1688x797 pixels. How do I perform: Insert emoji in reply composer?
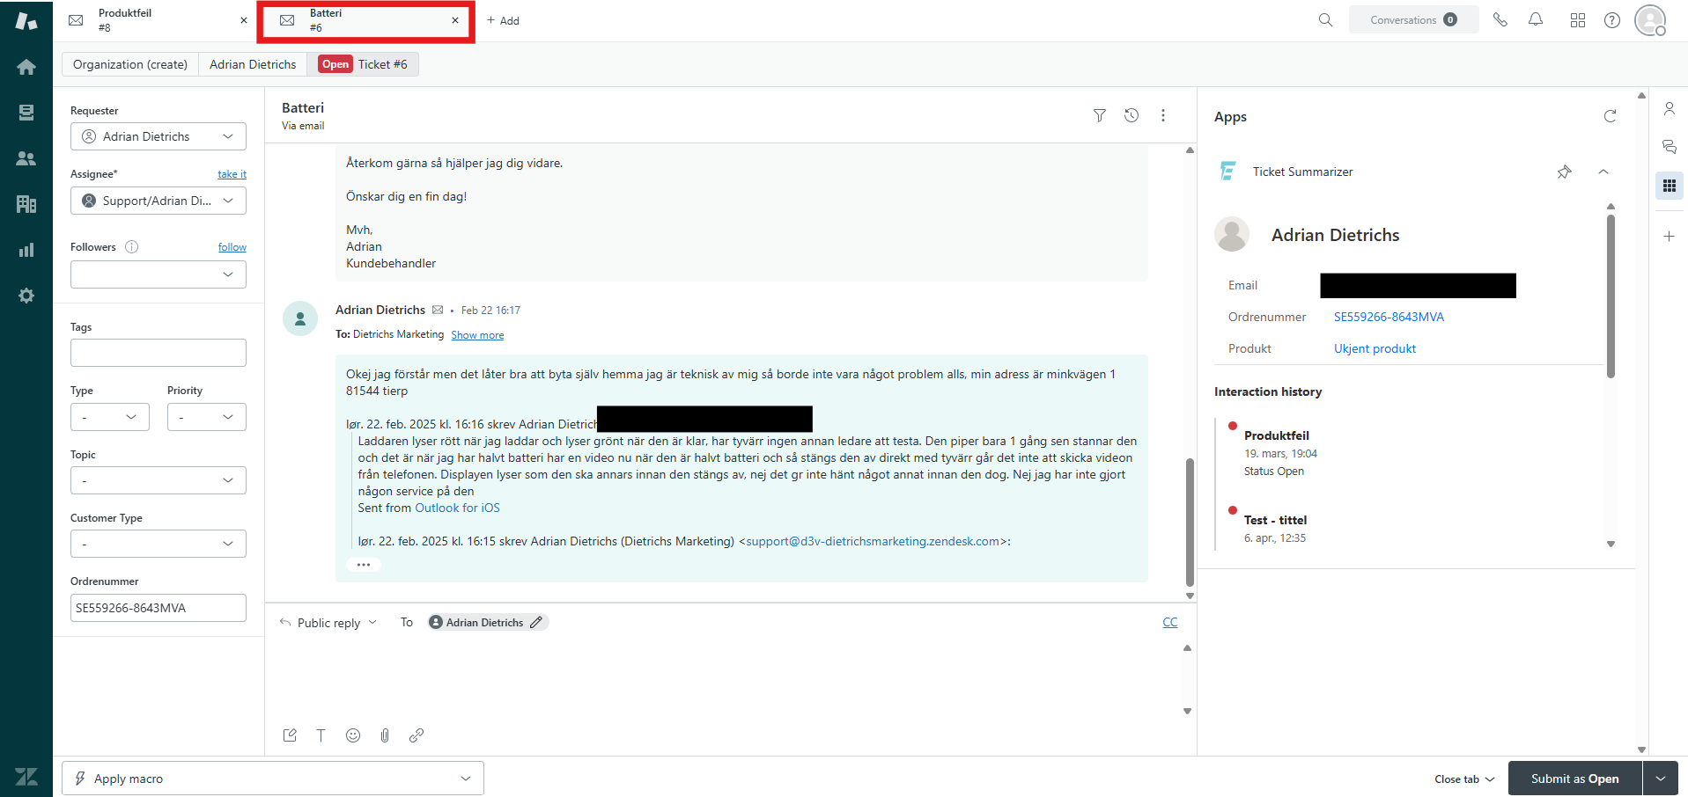(353, 735)
